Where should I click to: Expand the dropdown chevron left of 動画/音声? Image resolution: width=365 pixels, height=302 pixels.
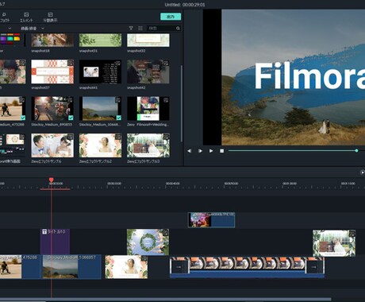point(10,28)
